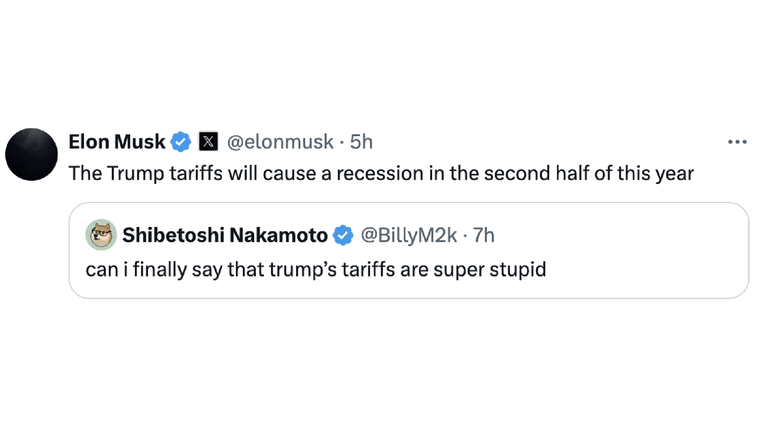Open the three-dot more options menu
Viewport: 764px width, 430px height.
point(738,142)
